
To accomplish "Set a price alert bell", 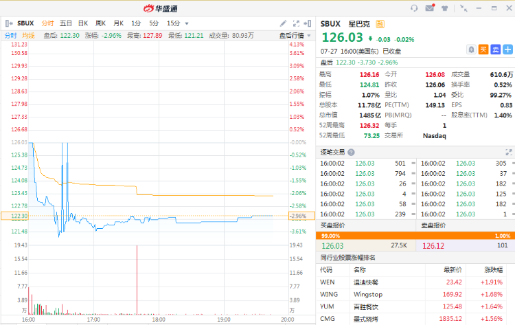I will click(471, 49).
